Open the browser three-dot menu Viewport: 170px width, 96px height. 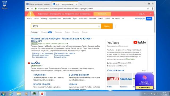[152, 9]
